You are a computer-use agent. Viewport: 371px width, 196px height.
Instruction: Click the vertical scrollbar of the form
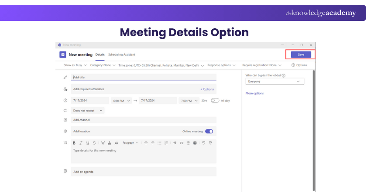pyautogui.click(x=314, y=130)
